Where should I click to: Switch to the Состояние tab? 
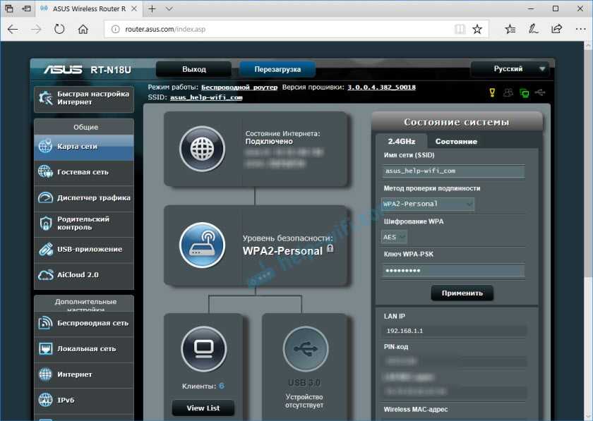pyautogui.click(x=456, y=141)
